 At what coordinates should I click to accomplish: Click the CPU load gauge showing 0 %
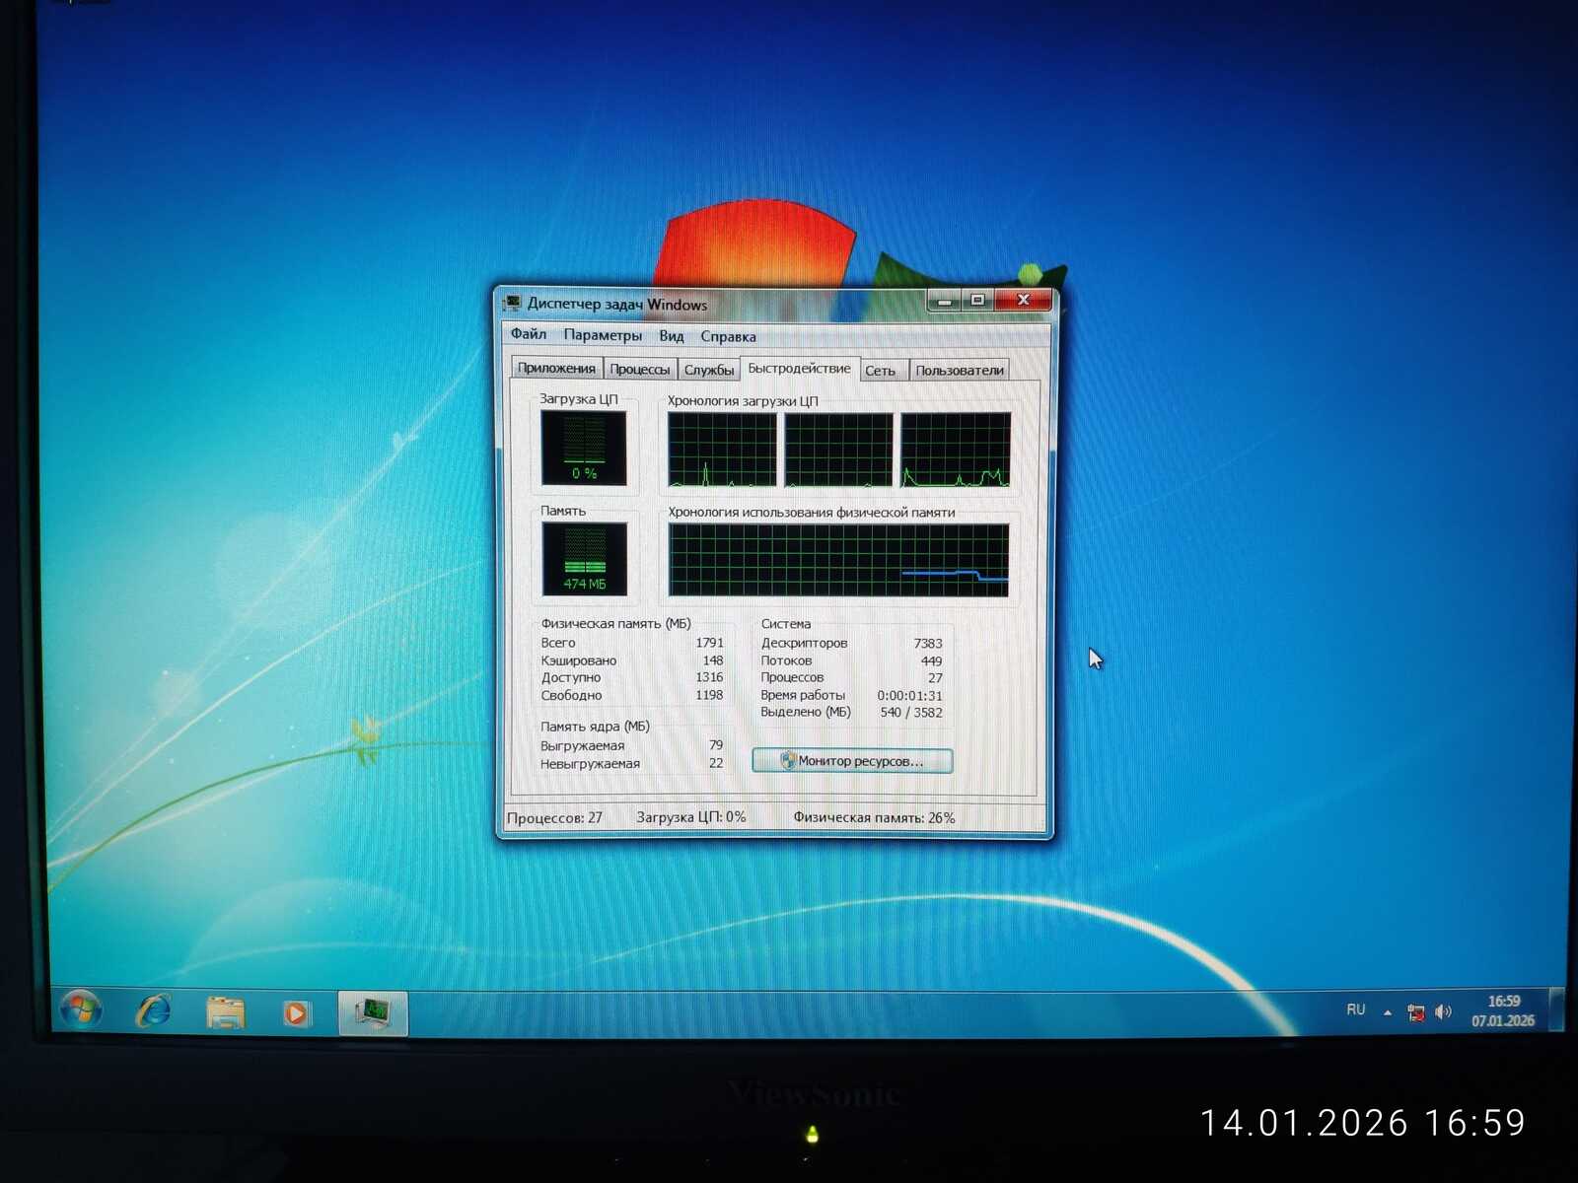tap(584, 448)
